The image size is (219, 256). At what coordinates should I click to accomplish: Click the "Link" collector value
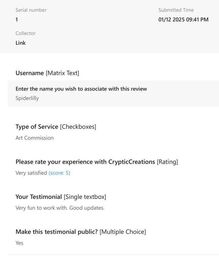point(20,43)
